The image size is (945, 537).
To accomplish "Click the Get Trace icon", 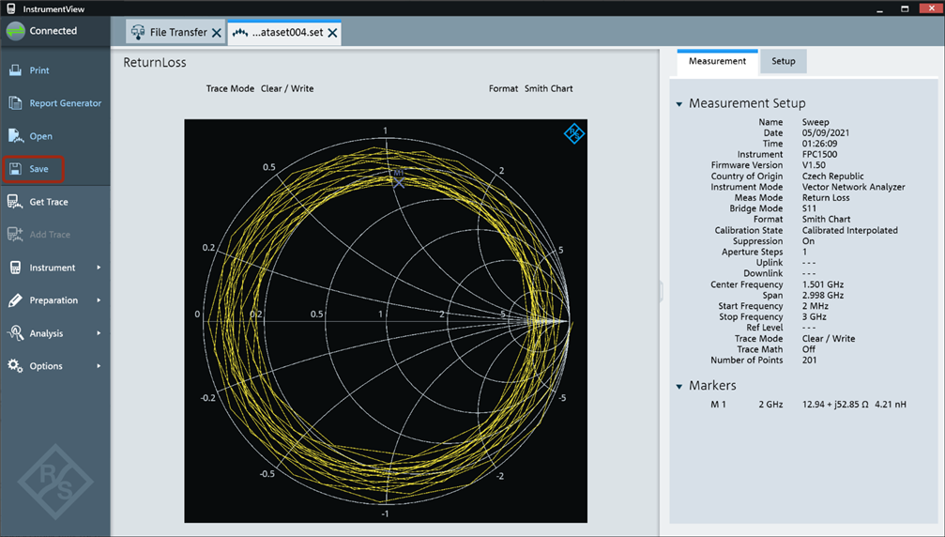I will 15,202.
